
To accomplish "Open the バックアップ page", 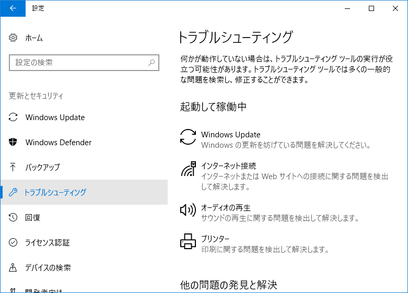I will (x=43, y=167).
